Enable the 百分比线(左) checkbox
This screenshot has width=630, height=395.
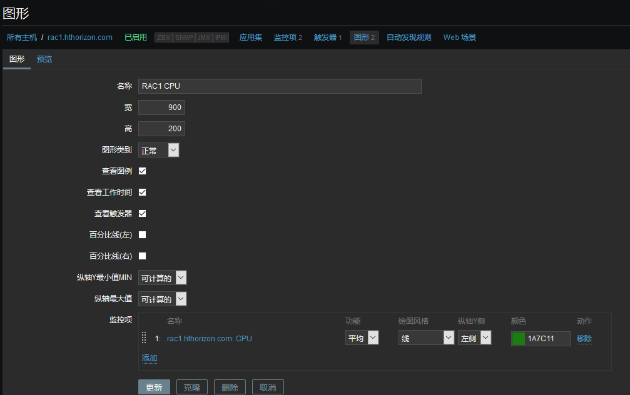click(142, 235)
